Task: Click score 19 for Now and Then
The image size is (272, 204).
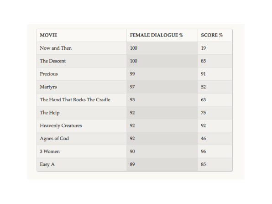Action: (203, 48)
